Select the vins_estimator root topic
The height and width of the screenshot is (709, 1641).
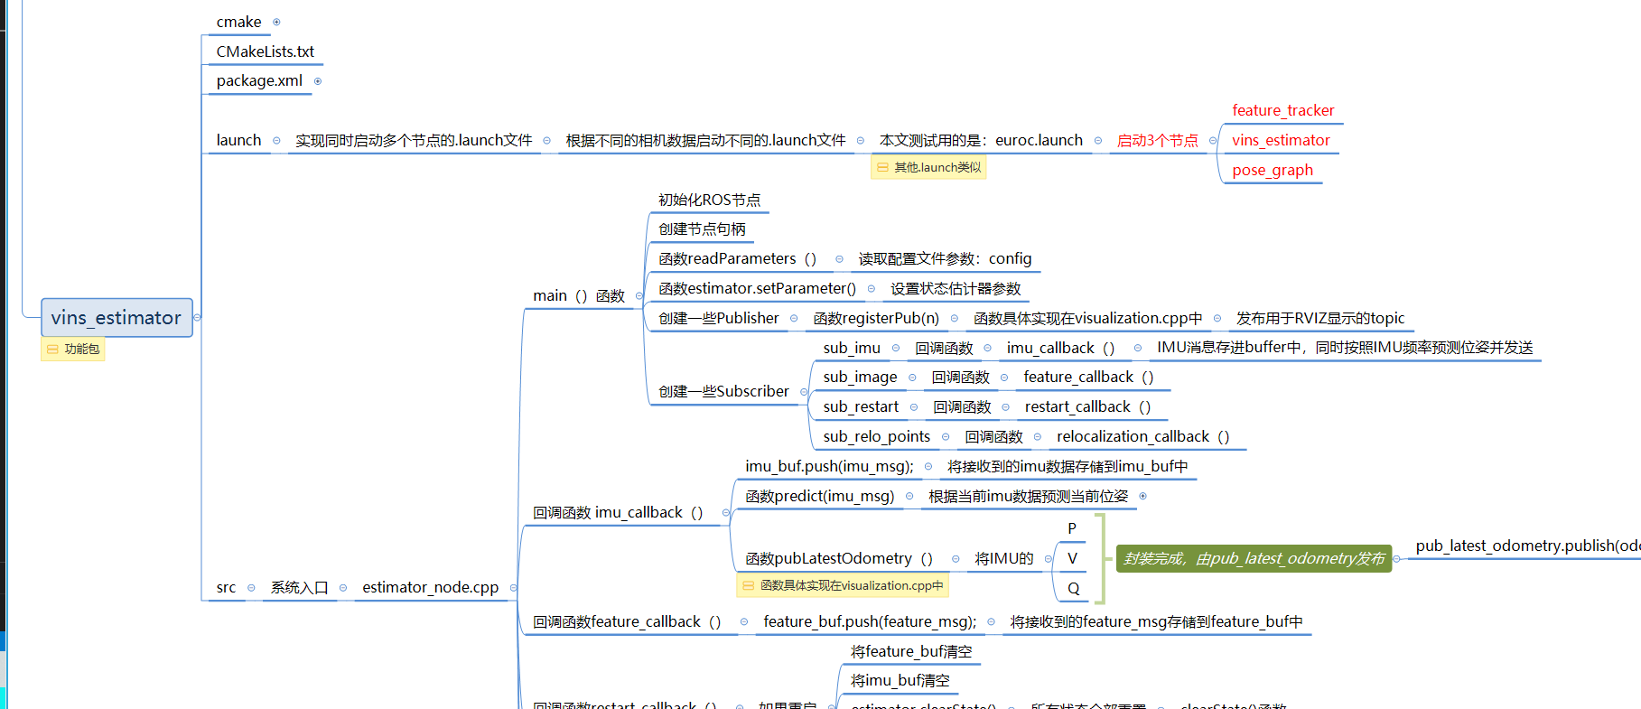[117, 318]
